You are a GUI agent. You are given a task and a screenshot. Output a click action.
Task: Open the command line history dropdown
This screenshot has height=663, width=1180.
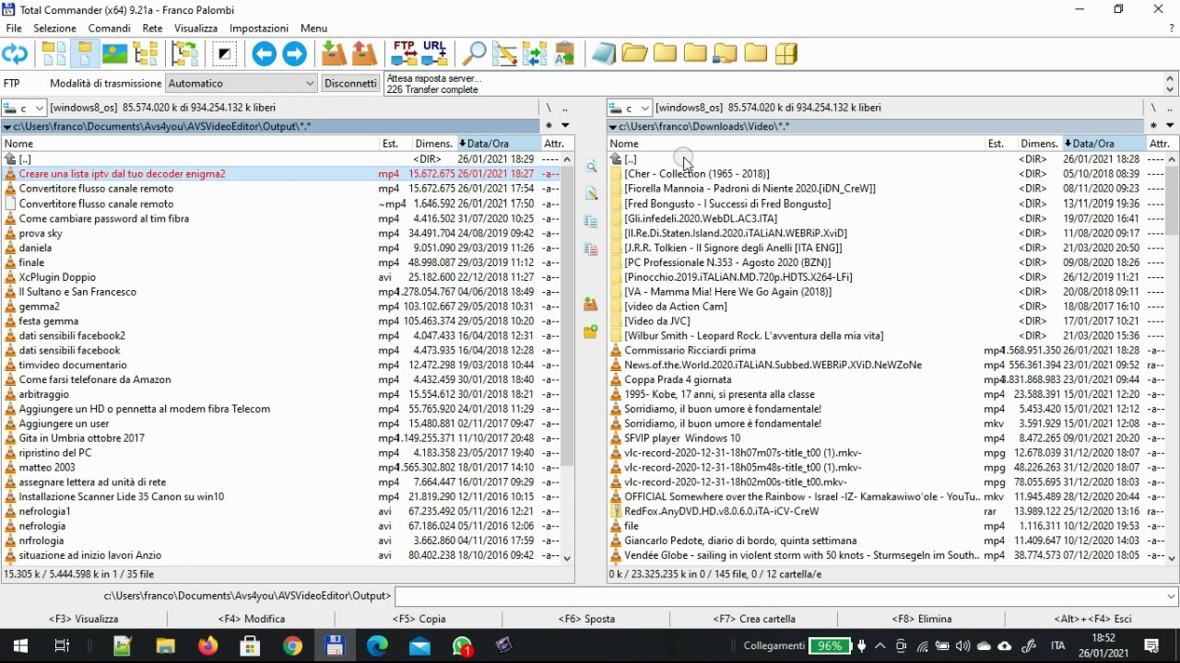[1172, 597]
